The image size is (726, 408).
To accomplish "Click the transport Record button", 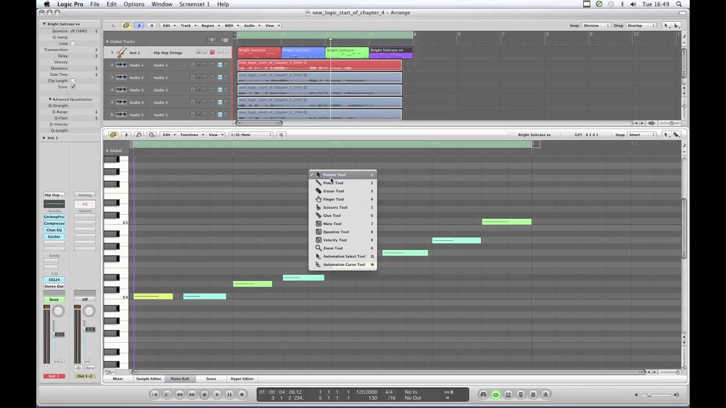I will coord(242,394).
